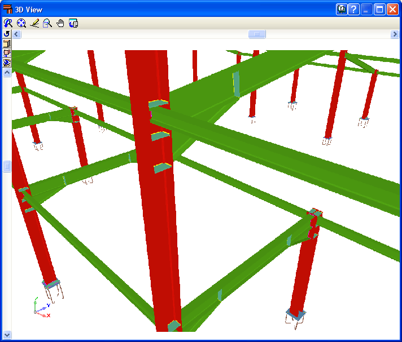This screenshot has height=342, width=402.
Task: Maximize the 3D View window
Action: click(x=379, y=10)
